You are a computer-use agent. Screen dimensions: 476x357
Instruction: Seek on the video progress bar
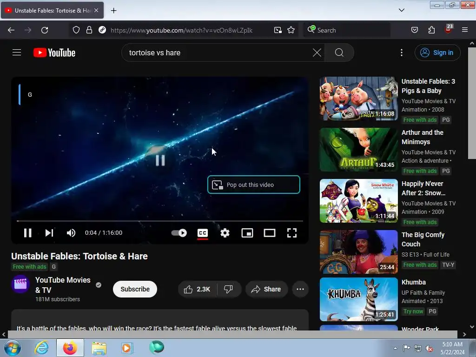(x=160, y=221)
